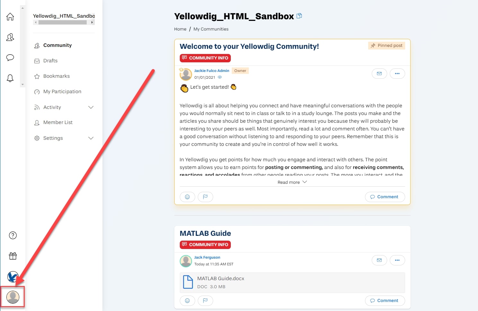The image size is (478, 311).
Task: Follow the My Communities breadcrumb link
Action: click(x=211, y=29)
